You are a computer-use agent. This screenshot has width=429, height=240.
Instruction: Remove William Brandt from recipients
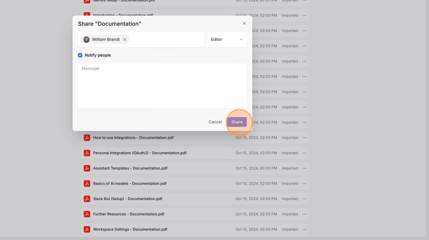click(125, 39)
